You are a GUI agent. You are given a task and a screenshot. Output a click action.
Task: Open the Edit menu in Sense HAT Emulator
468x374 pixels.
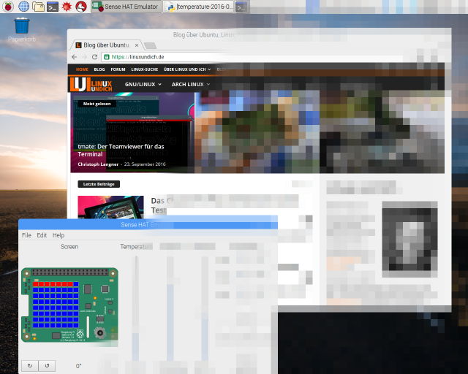pos(42,235)
